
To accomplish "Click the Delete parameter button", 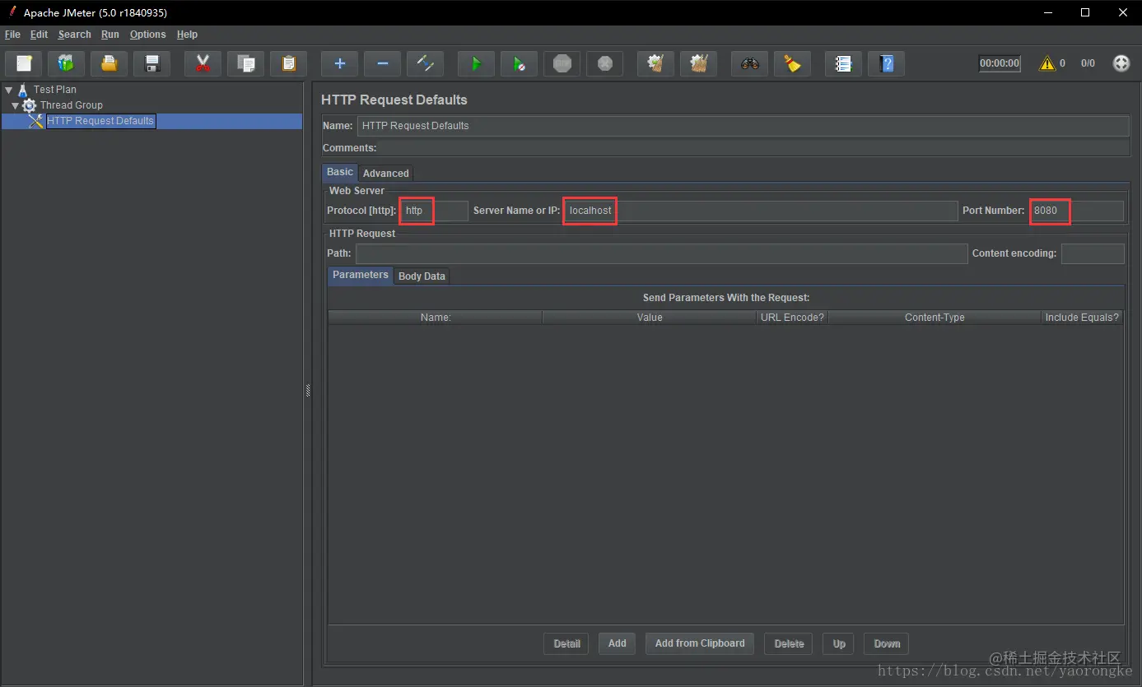I will [789, 643].
